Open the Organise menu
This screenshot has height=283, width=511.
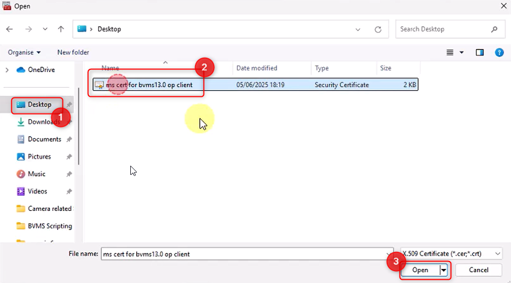pos(24,52)
